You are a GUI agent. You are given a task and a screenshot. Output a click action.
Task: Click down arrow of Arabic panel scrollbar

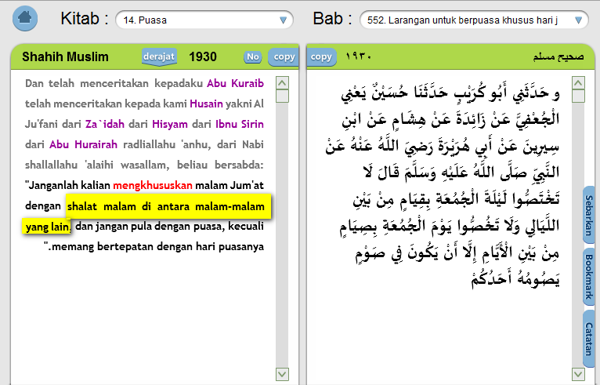tap(578, 374)
